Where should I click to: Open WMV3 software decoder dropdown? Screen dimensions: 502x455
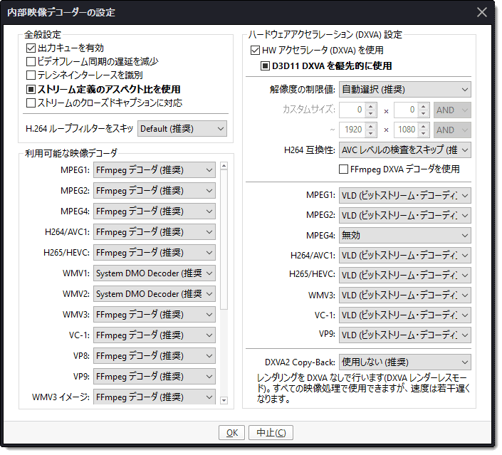[155, 315]
